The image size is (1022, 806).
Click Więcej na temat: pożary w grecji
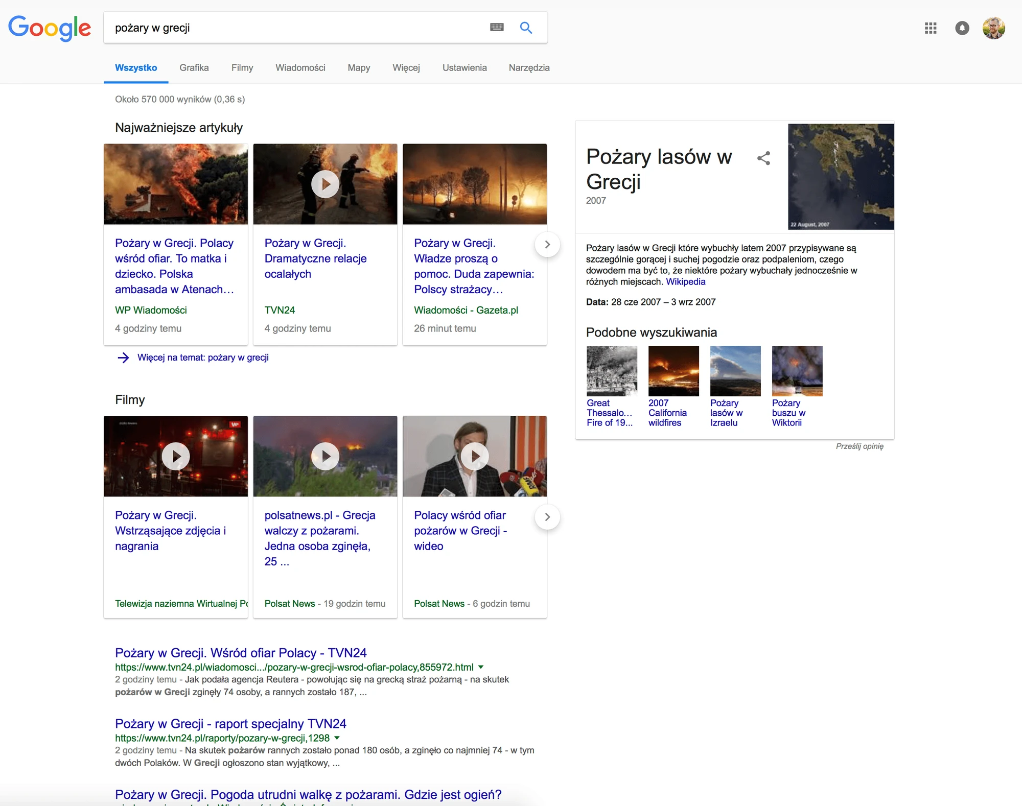[203, 358]
